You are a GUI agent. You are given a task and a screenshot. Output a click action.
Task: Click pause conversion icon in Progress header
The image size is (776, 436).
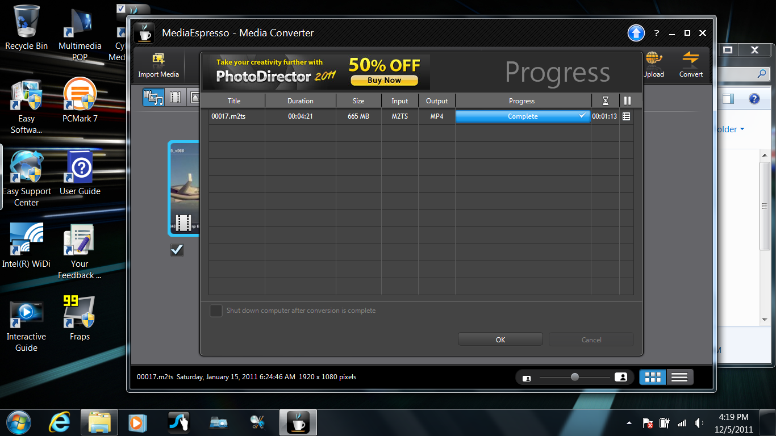[627, 100]
